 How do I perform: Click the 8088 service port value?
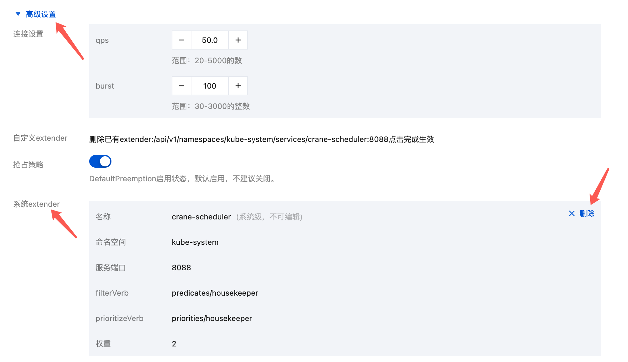pyautogui.click(x=181, y=268)
